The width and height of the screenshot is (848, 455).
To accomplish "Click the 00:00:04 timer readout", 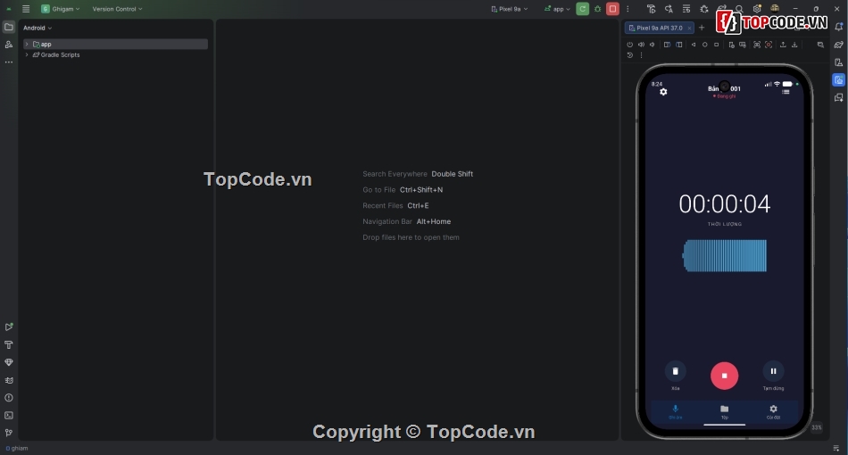I will click(x=725, y=204).
